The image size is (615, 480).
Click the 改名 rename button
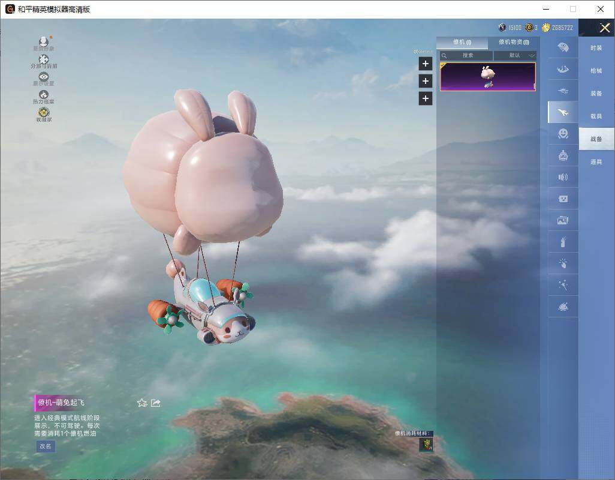[45, 446]
